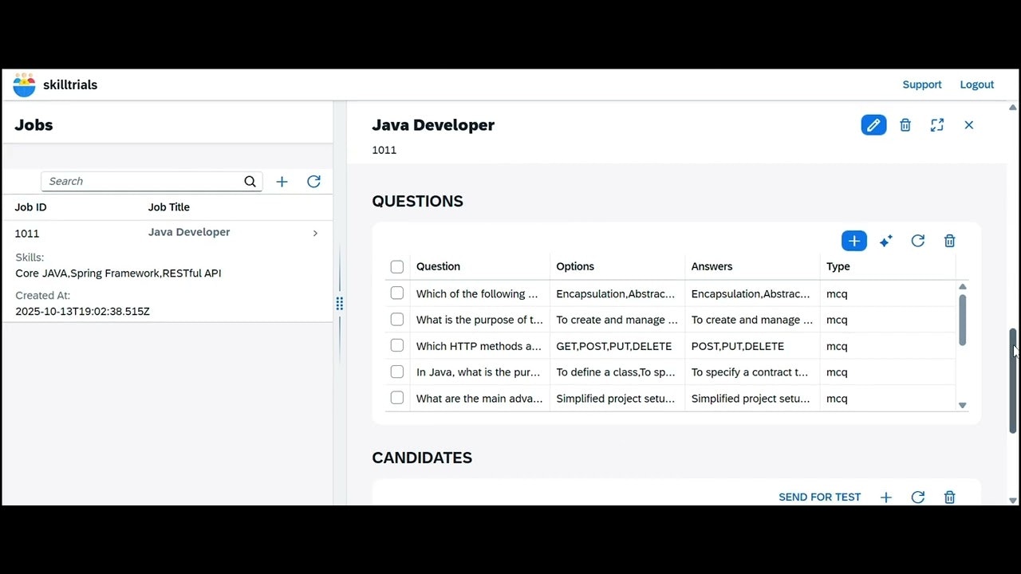Click the questions table scroll-up arrow
Viewport: 1021px width, 574px height.
pos(963,286)
